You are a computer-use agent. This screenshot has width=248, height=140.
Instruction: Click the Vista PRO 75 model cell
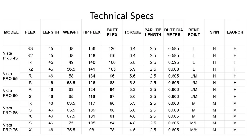[x=10, y=127]
